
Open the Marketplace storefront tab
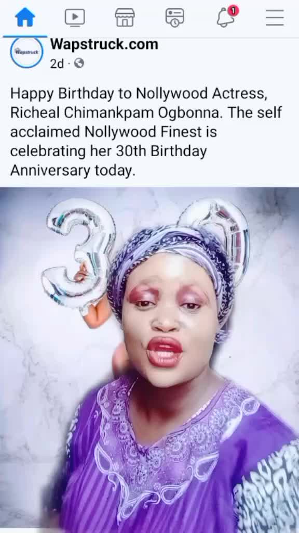tap(125, 17)
